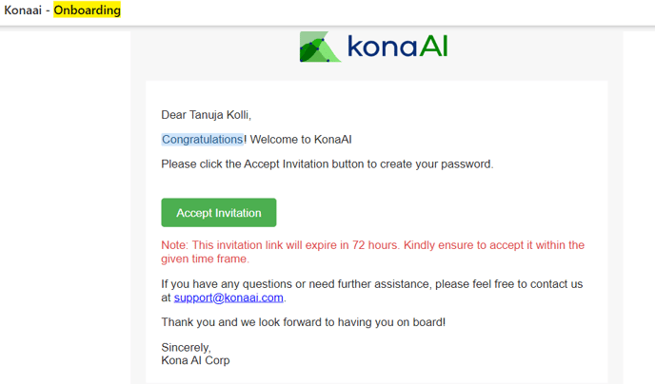This screenshot has height=384, width=655.
Task: Click the Konaai text in subject line
Action: 23,10
